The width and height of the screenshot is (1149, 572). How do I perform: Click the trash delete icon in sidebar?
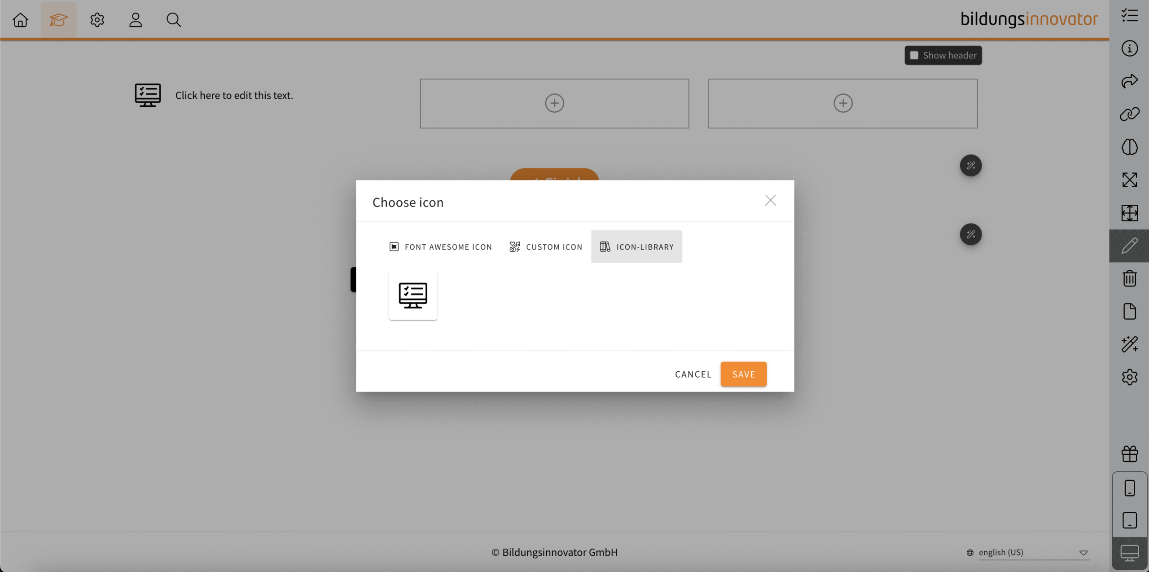1129,279
